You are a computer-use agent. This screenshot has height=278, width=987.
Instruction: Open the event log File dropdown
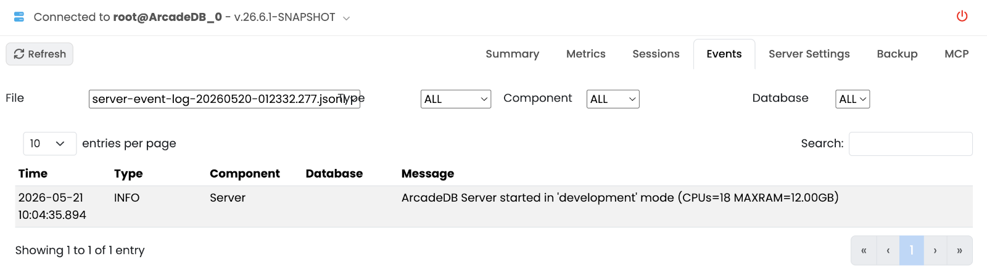225,99
